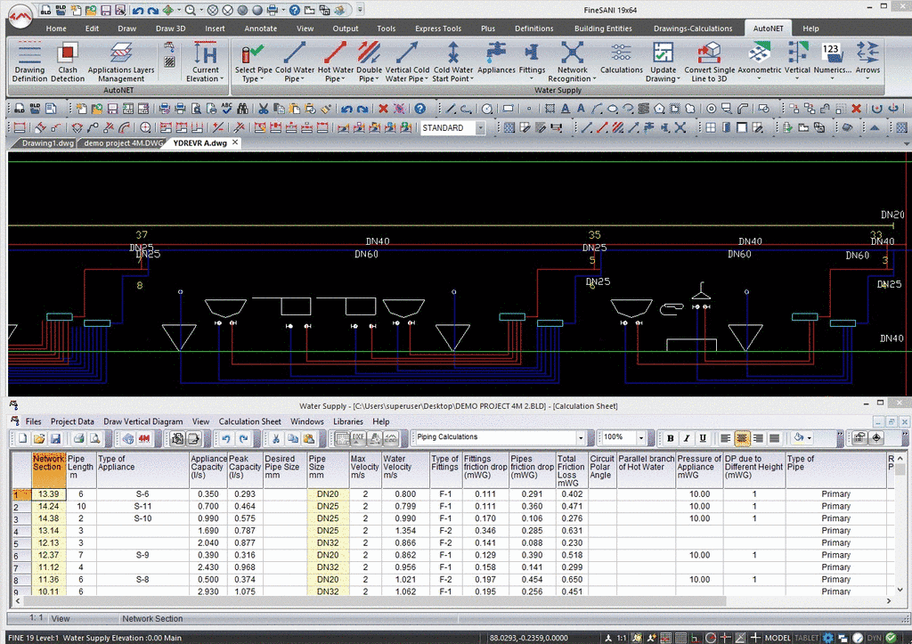Toggle bold formatting in calculation sheet
The image size is (912, 644).
click(670, 438)
